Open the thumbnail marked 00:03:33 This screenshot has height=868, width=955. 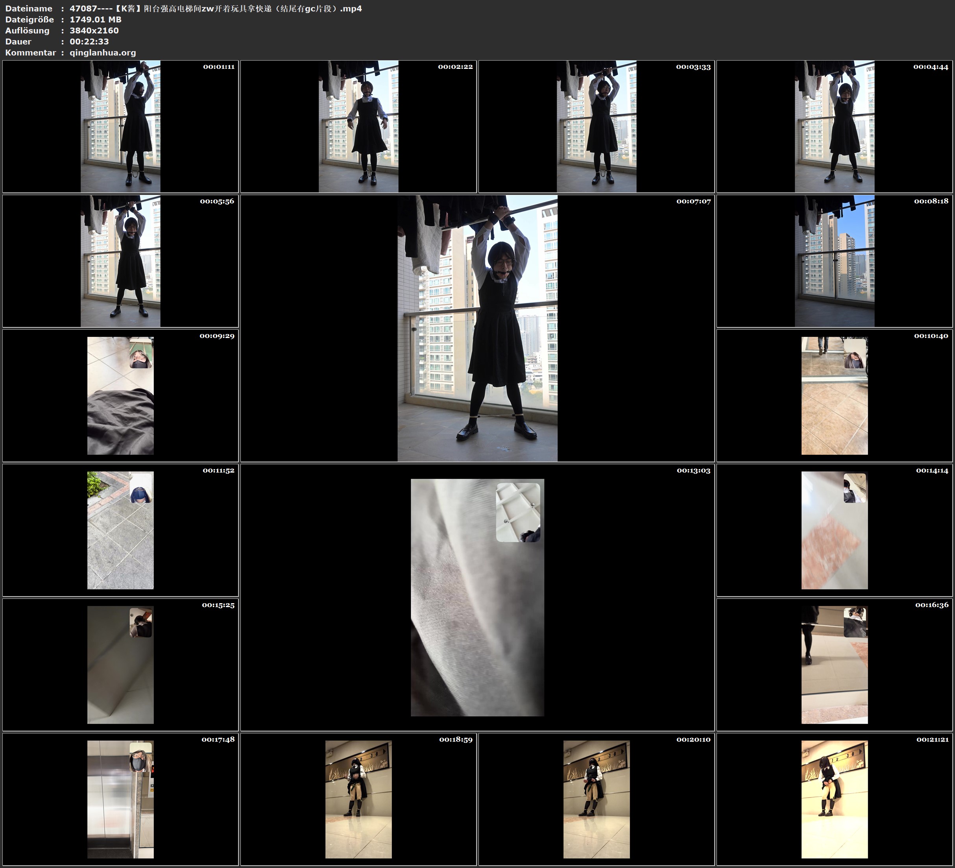pyautogui.click(x=597, y=127)
